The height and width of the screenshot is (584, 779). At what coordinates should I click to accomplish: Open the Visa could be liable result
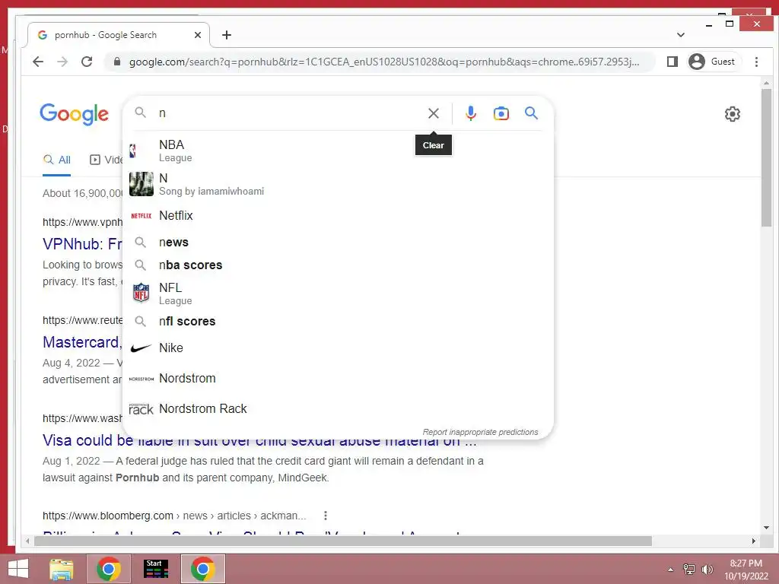coord(259,440)
